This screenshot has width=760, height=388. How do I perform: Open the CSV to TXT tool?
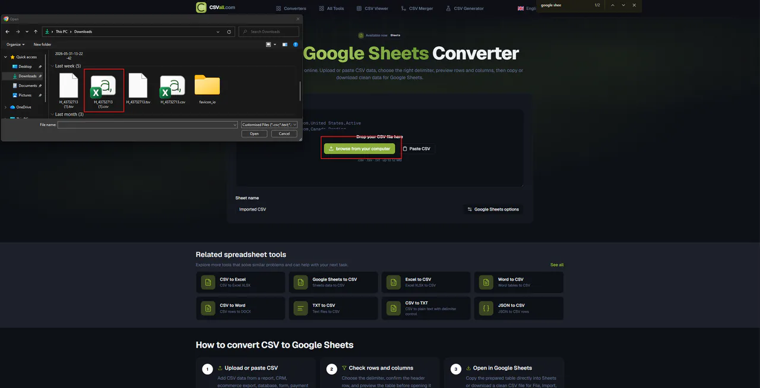point(426,309)
